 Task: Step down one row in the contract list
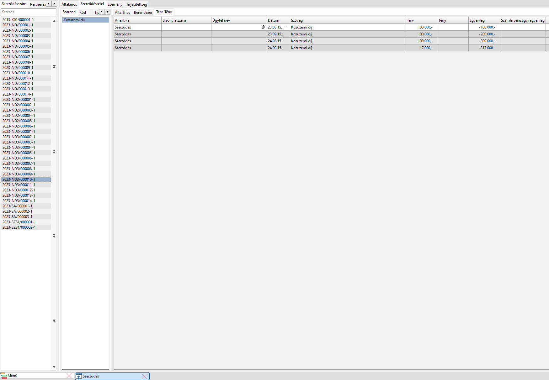click(54, 367)
